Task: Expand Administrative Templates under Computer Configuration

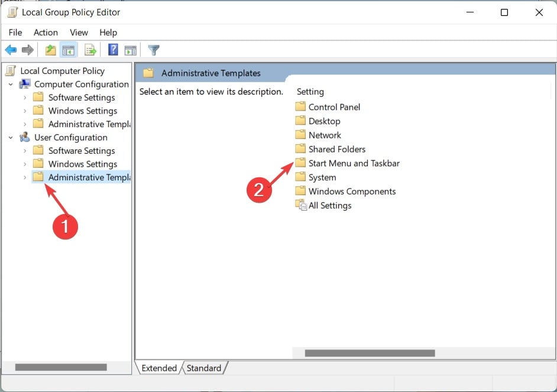Action: click(x=25, y=124)
